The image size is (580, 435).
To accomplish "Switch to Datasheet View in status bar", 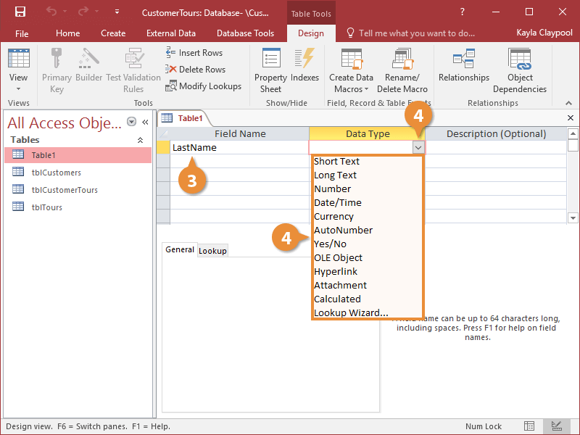I will click(529, 426).
